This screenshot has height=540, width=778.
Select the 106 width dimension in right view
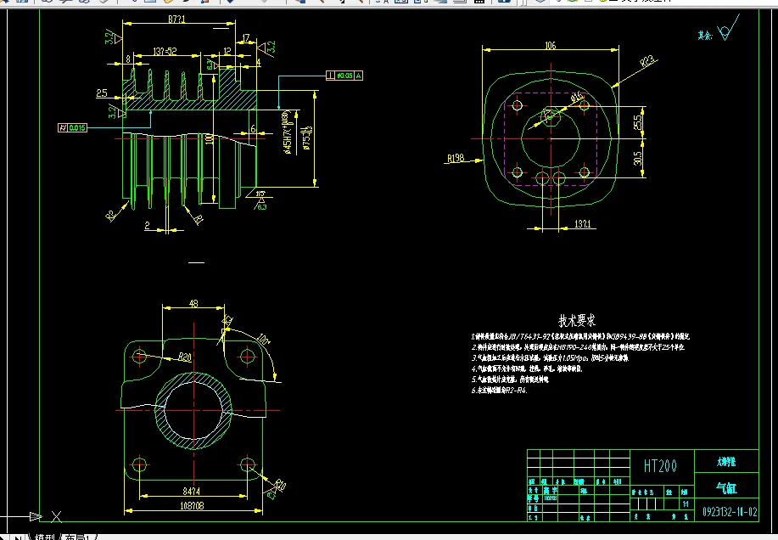coord(551,45)
